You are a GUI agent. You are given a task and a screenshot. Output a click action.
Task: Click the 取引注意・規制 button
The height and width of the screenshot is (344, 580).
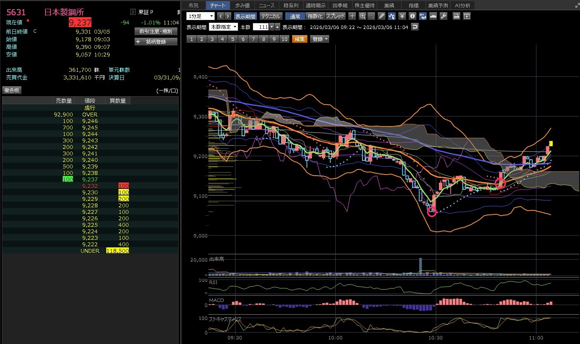click(156, 31)
